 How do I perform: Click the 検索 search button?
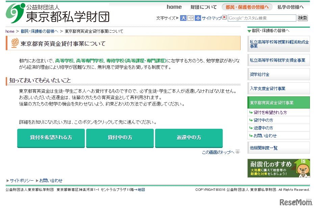coord(302,18)
